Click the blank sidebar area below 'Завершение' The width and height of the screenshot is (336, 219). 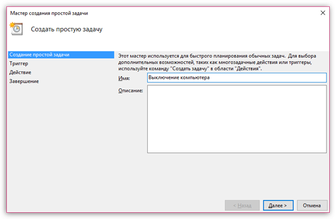pos(61,139)
